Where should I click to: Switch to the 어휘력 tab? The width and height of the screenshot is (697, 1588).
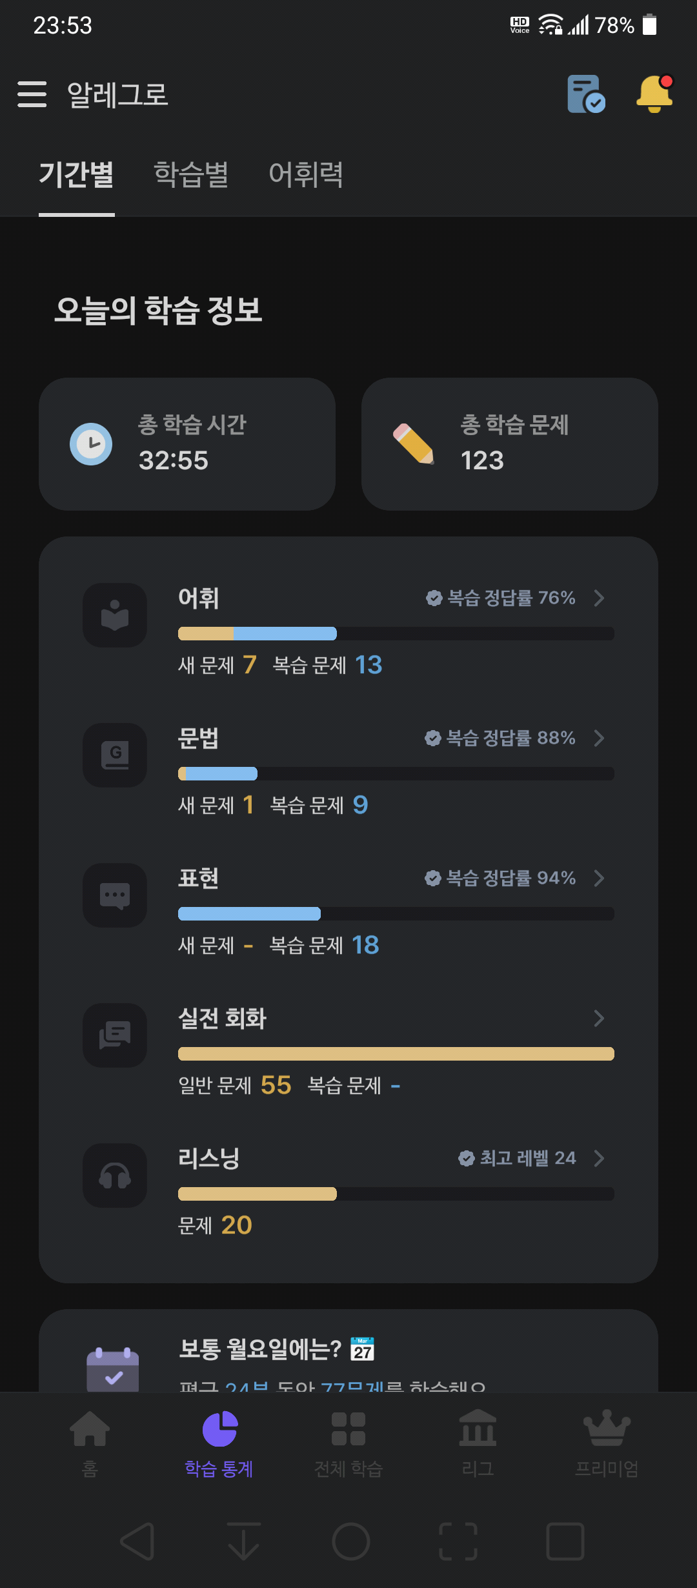pos(306,174)
